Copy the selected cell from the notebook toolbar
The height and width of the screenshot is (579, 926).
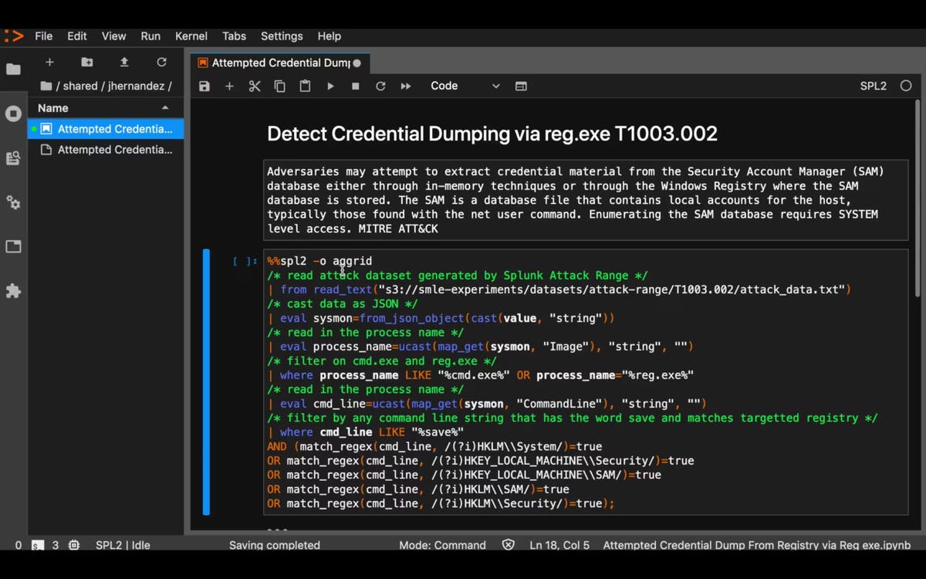coord(279,86)
